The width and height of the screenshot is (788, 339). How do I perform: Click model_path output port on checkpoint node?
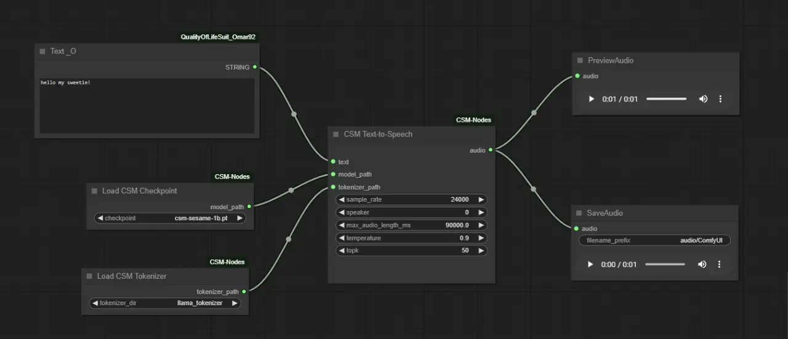(x=249, y=207)
